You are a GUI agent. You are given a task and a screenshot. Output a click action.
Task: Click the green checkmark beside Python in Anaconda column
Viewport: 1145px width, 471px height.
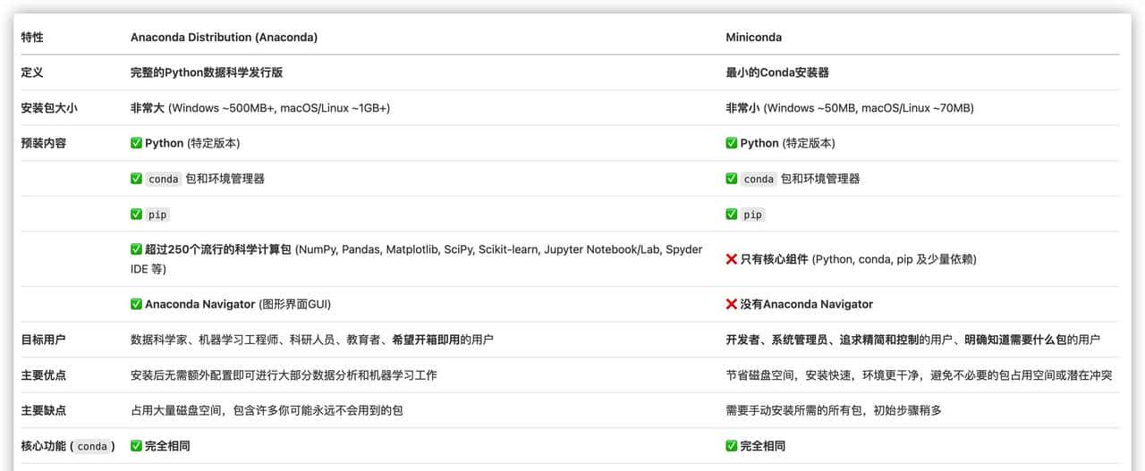(x=136, y=143)
